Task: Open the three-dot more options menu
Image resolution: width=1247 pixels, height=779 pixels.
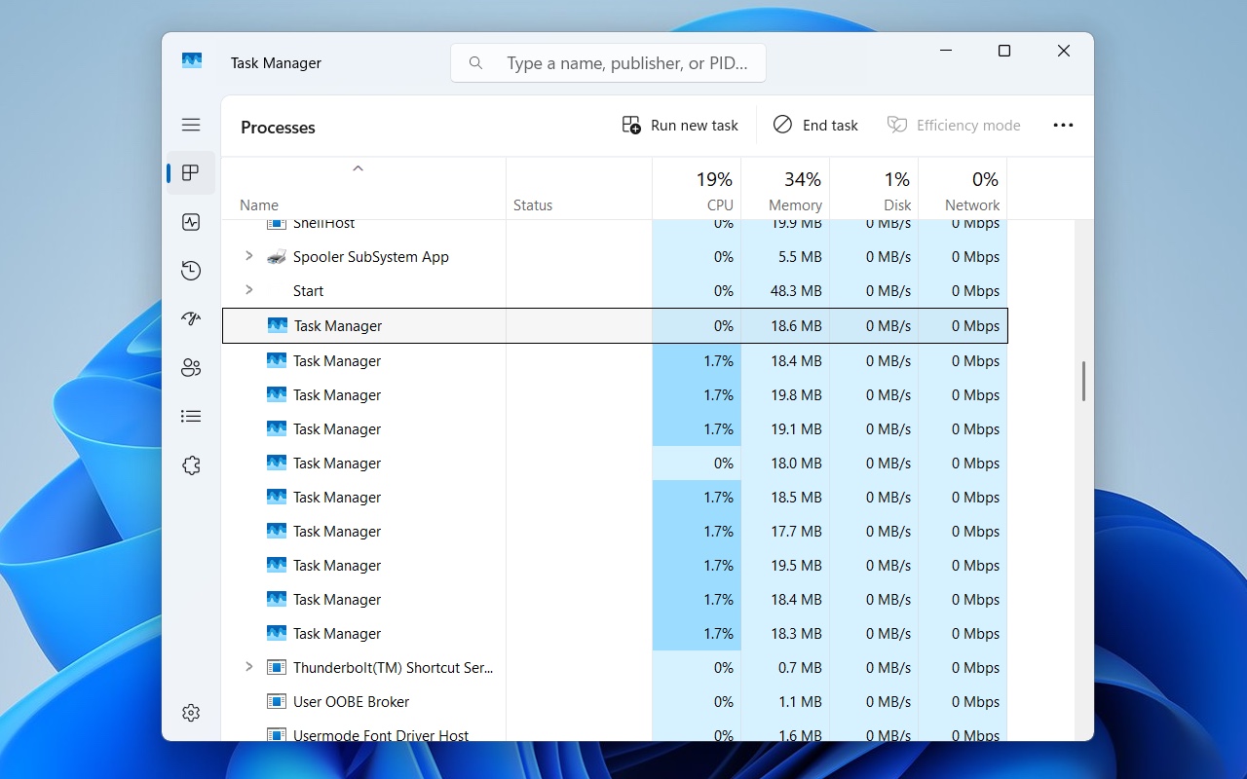Action: coord(1063,125)
